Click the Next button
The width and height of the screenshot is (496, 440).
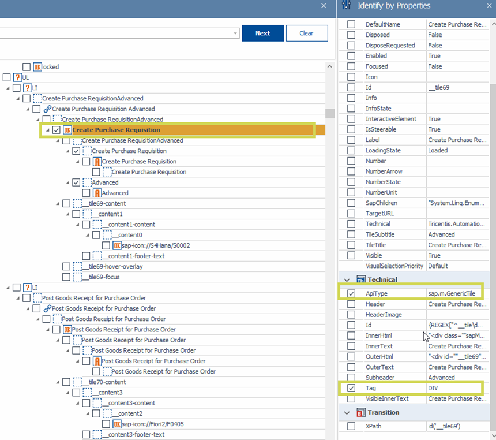coord(262,33)
